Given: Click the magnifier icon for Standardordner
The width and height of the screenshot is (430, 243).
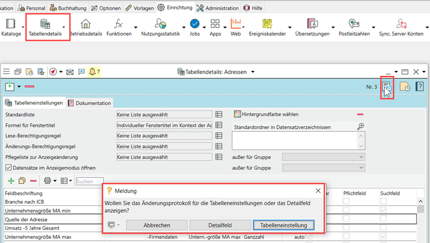Looking at the screenshot, I should click(361, 126).
